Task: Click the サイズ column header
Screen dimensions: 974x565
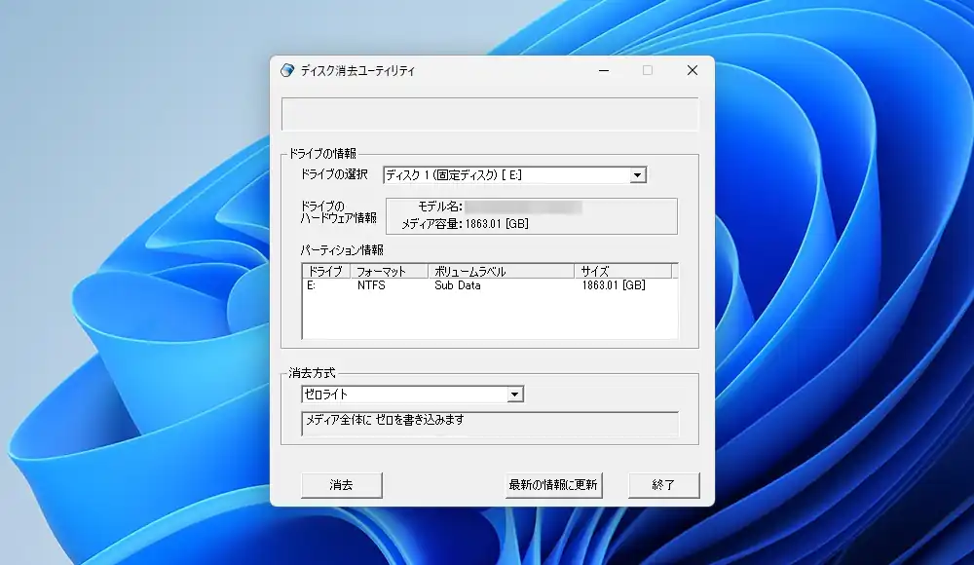Action: tap(609, 270)
